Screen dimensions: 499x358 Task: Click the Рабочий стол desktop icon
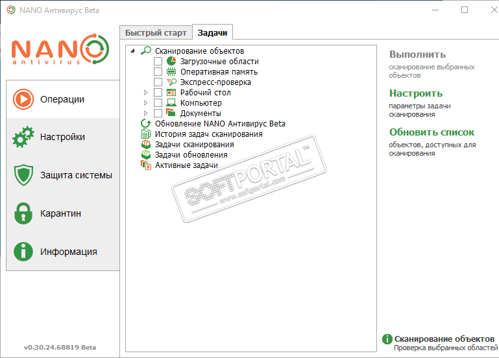click(171, 93)
